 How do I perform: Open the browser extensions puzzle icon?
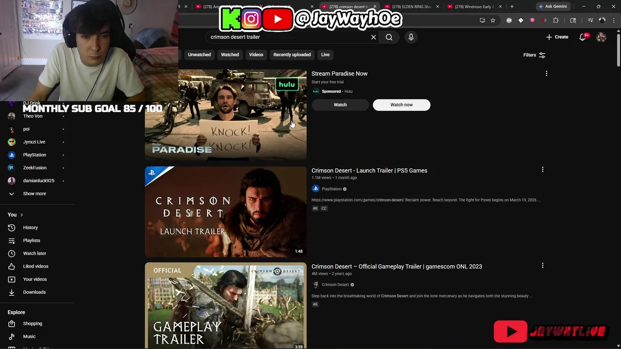556,20
